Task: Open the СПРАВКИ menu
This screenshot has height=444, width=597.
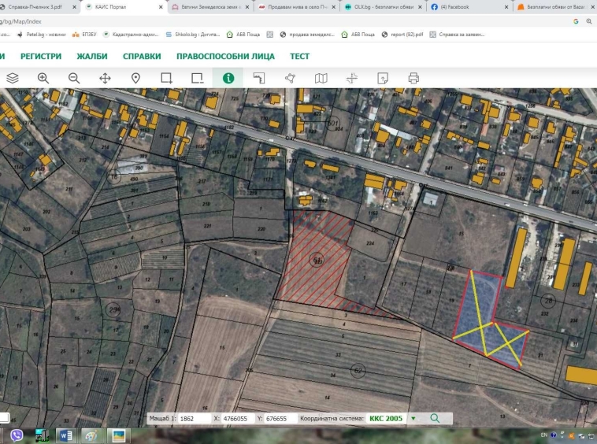Action: coord(142,57)
